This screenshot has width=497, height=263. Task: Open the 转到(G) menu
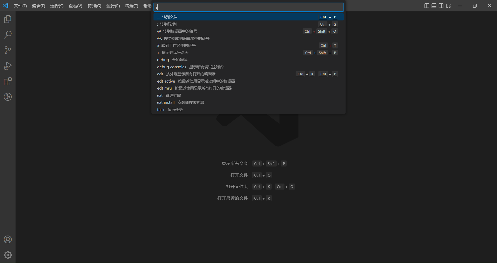pos(94,6)
